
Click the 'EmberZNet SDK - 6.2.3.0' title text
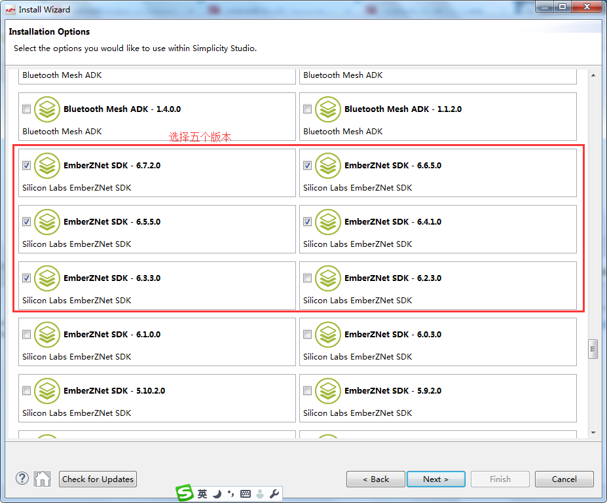point(393,278)
